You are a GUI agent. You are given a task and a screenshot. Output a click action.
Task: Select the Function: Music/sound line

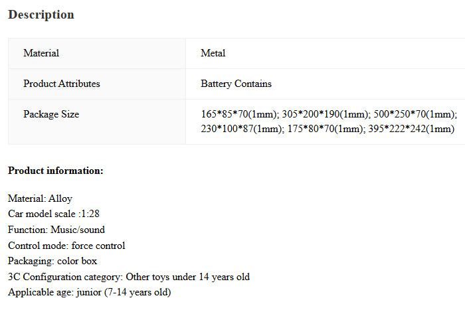56,230
